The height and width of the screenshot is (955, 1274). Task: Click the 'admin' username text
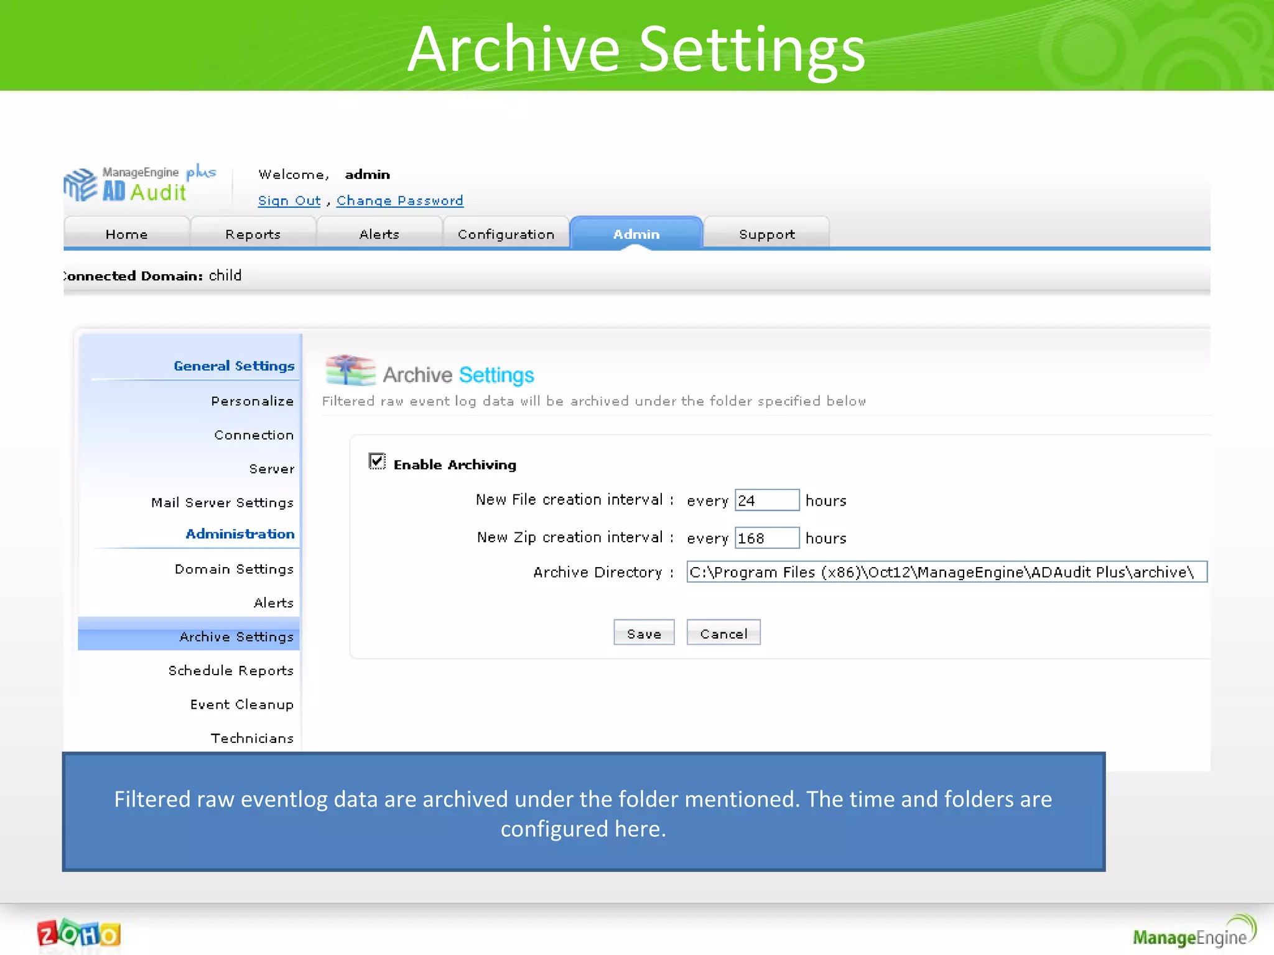368,175
